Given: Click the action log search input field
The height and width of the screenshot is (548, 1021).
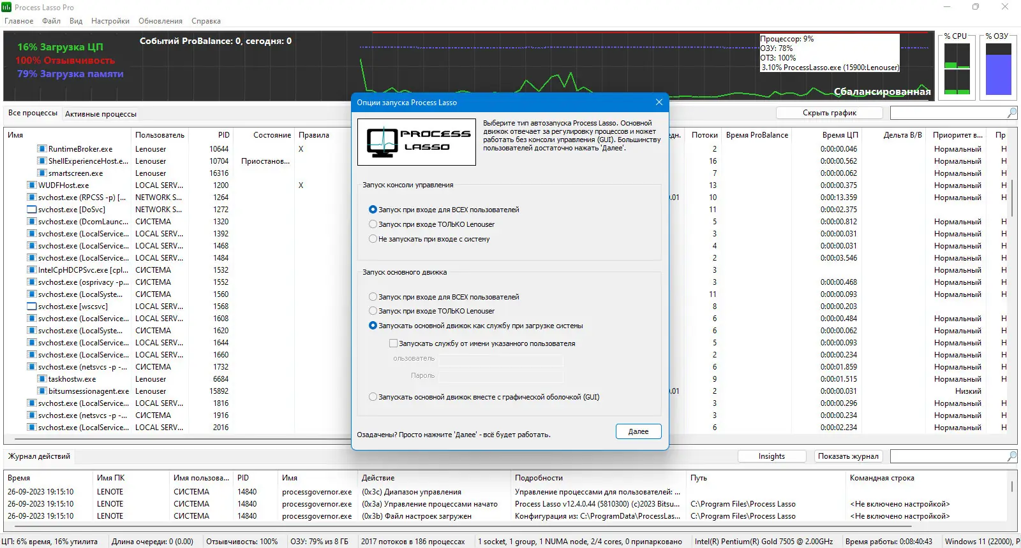Looking at the screenshot, I should 948,456.
